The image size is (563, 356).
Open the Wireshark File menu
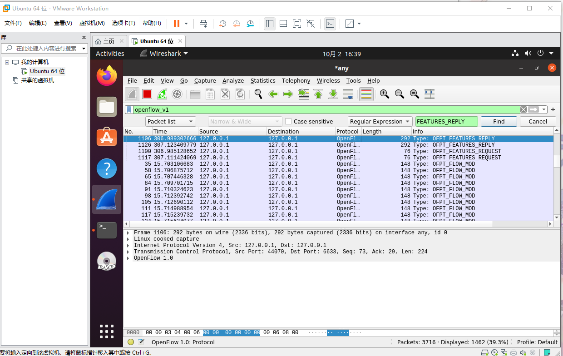(x=132, y=80)
